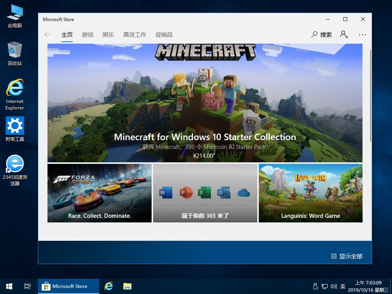Image resolution: width=392 pixels, height=294 pixels.
Task: Switch to the 主页 tab
Action: pyautogui.click(x=67, y=34)
